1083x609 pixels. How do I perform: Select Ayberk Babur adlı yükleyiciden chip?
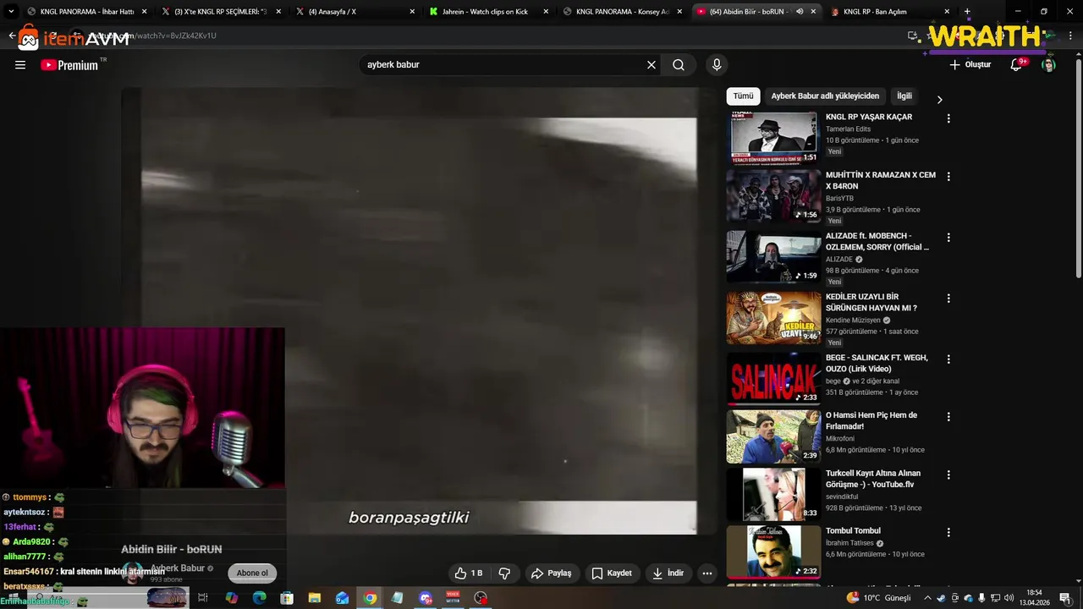825,96
